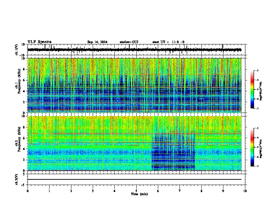The width and height of the screenshot is (276, 214).
Task: Click the time axis tick label '0'
Action: [x=28, y=191]
